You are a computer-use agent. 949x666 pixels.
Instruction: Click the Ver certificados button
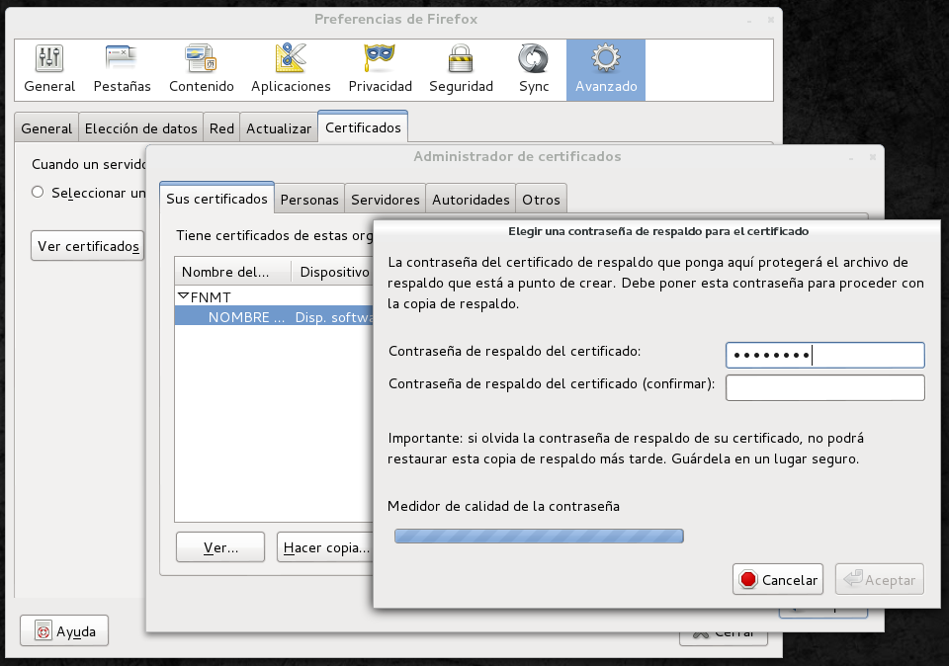88,246
